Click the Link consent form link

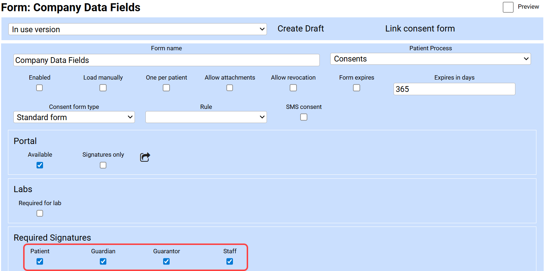tap(420, 29)
